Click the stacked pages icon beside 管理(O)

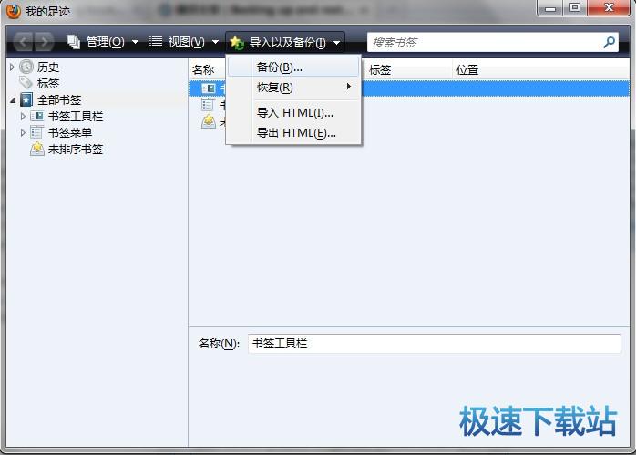pos(74,42)
